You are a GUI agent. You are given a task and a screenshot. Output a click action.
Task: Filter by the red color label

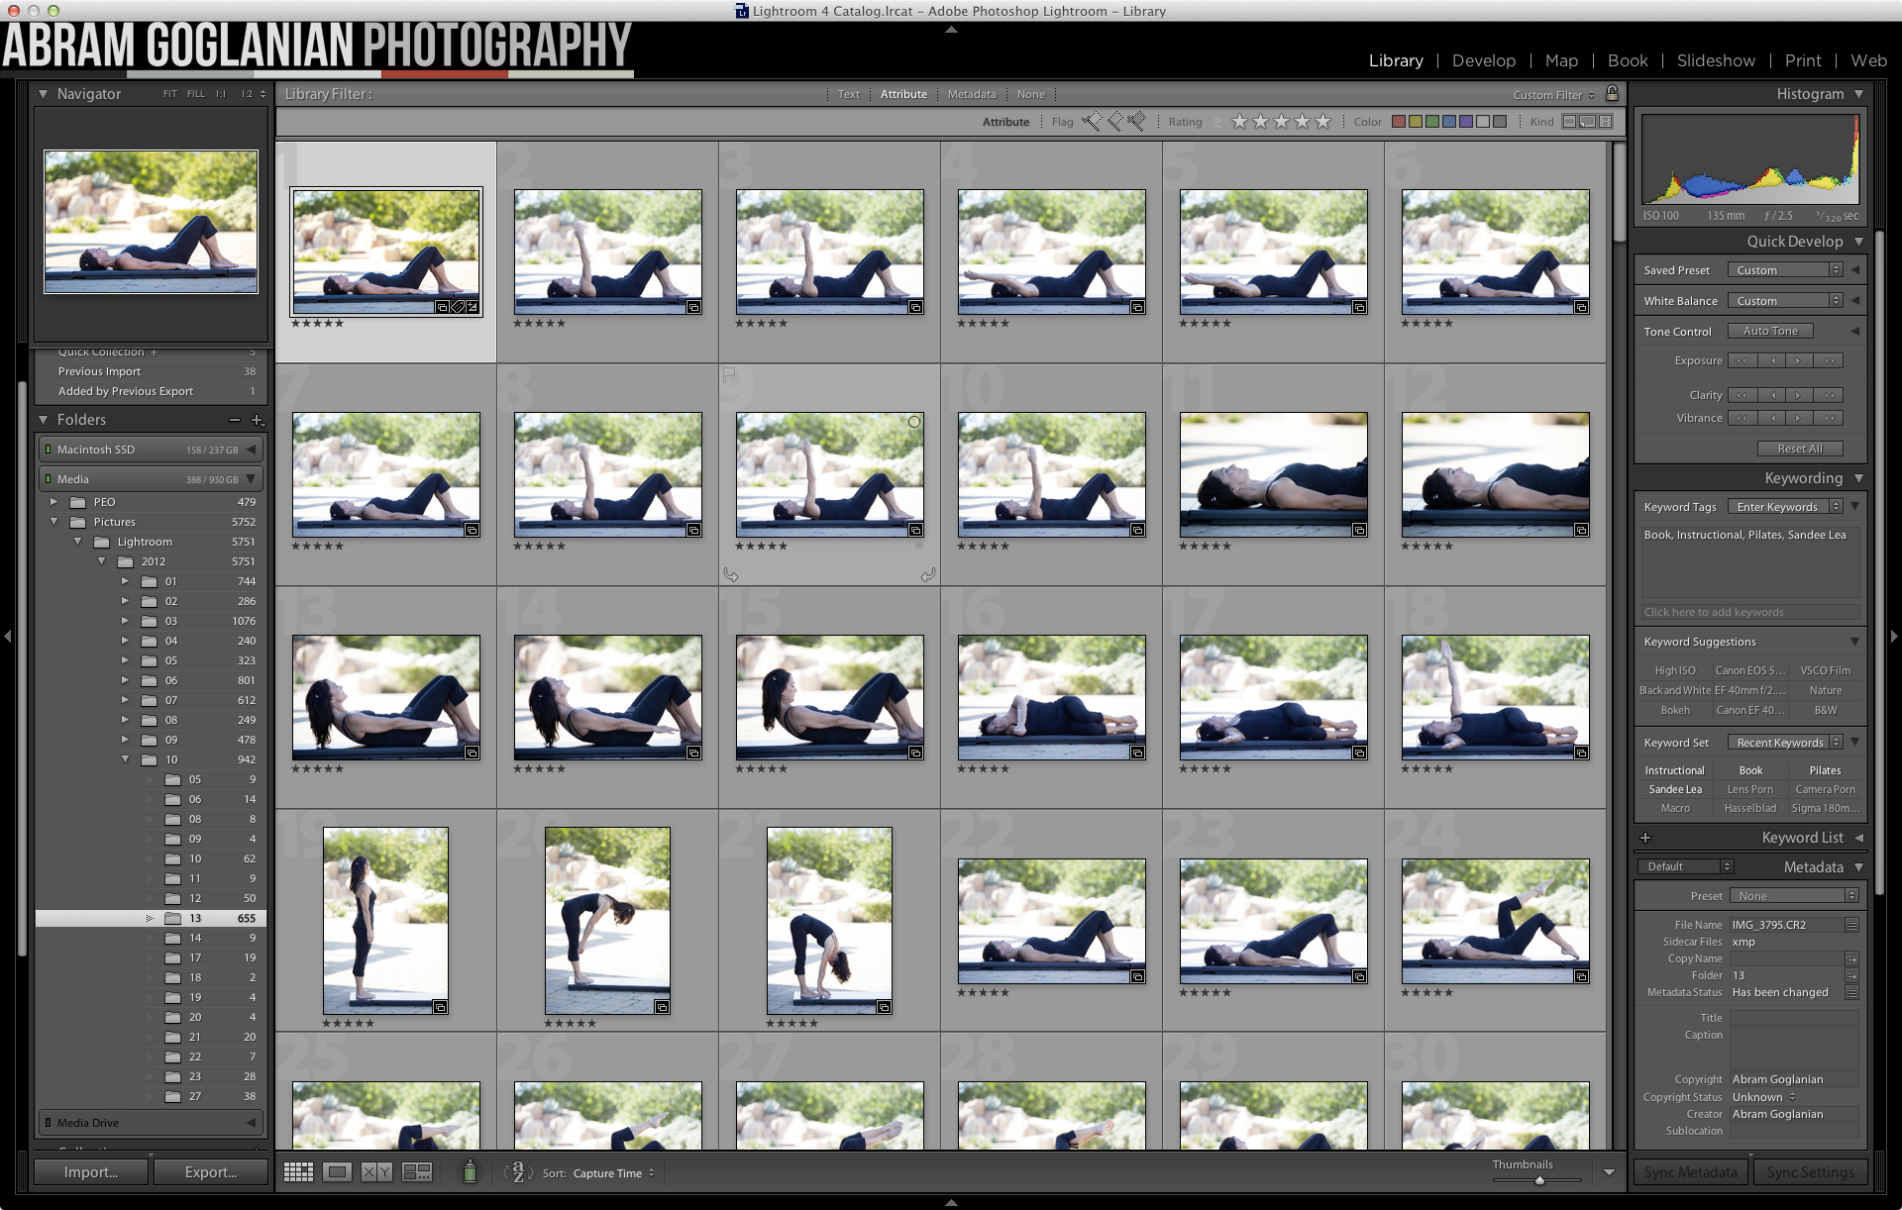coord(1399,122)
